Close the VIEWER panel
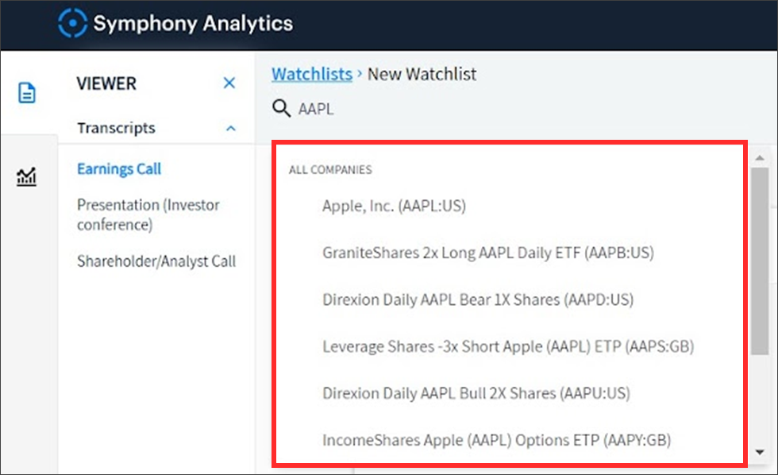The height and width of the screenshot is (475, 778). pos(229,83)
